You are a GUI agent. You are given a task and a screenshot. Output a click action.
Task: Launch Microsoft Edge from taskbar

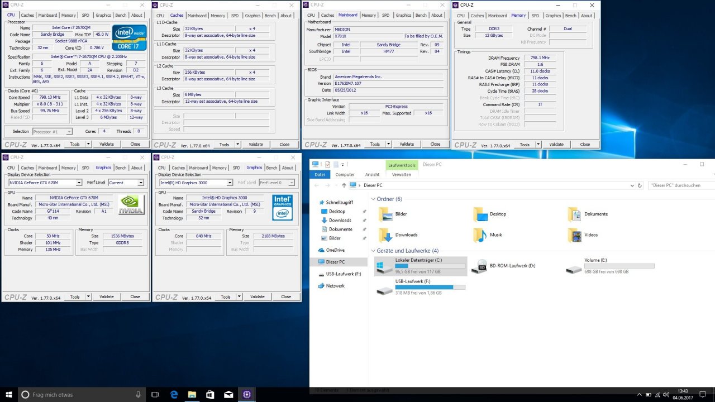pos(174,395)
